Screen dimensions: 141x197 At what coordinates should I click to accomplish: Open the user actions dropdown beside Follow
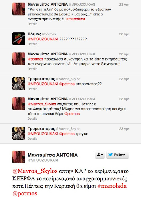coord(100,155)
